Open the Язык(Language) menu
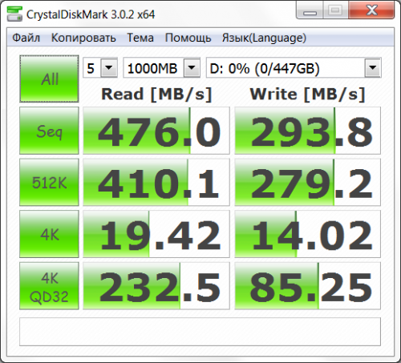Image resolution: width=401 pixels, height=363 pixels. click(x=264, y=38)
